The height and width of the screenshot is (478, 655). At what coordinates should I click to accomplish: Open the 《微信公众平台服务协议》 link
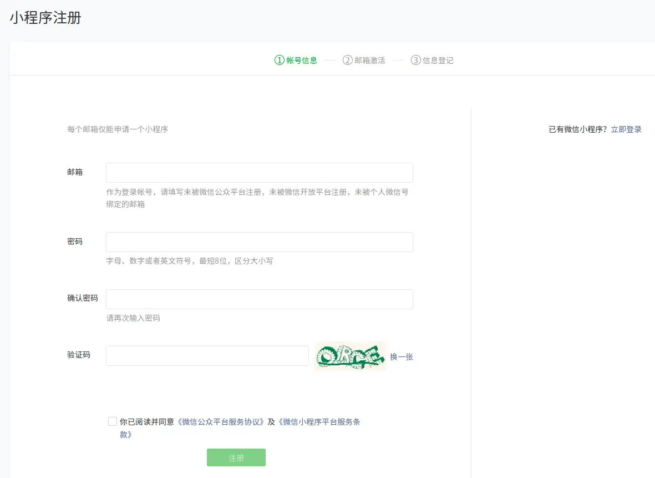pyautogui.click(x=221, y=422)
